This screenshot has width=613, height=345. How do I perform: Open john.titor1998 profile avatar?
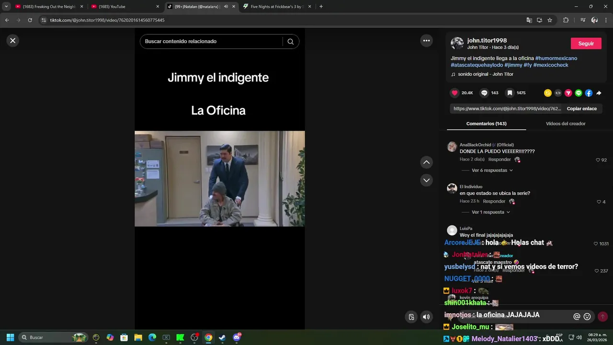pyautogui.click(x=457, y=44)
